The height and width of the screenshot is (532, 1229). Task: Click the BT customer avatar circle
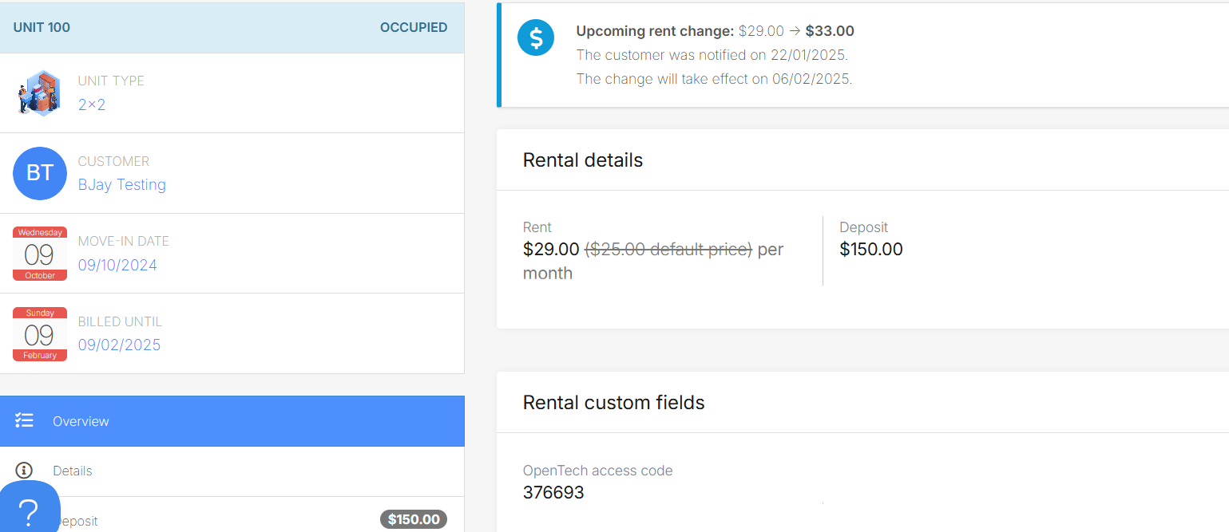40,173
